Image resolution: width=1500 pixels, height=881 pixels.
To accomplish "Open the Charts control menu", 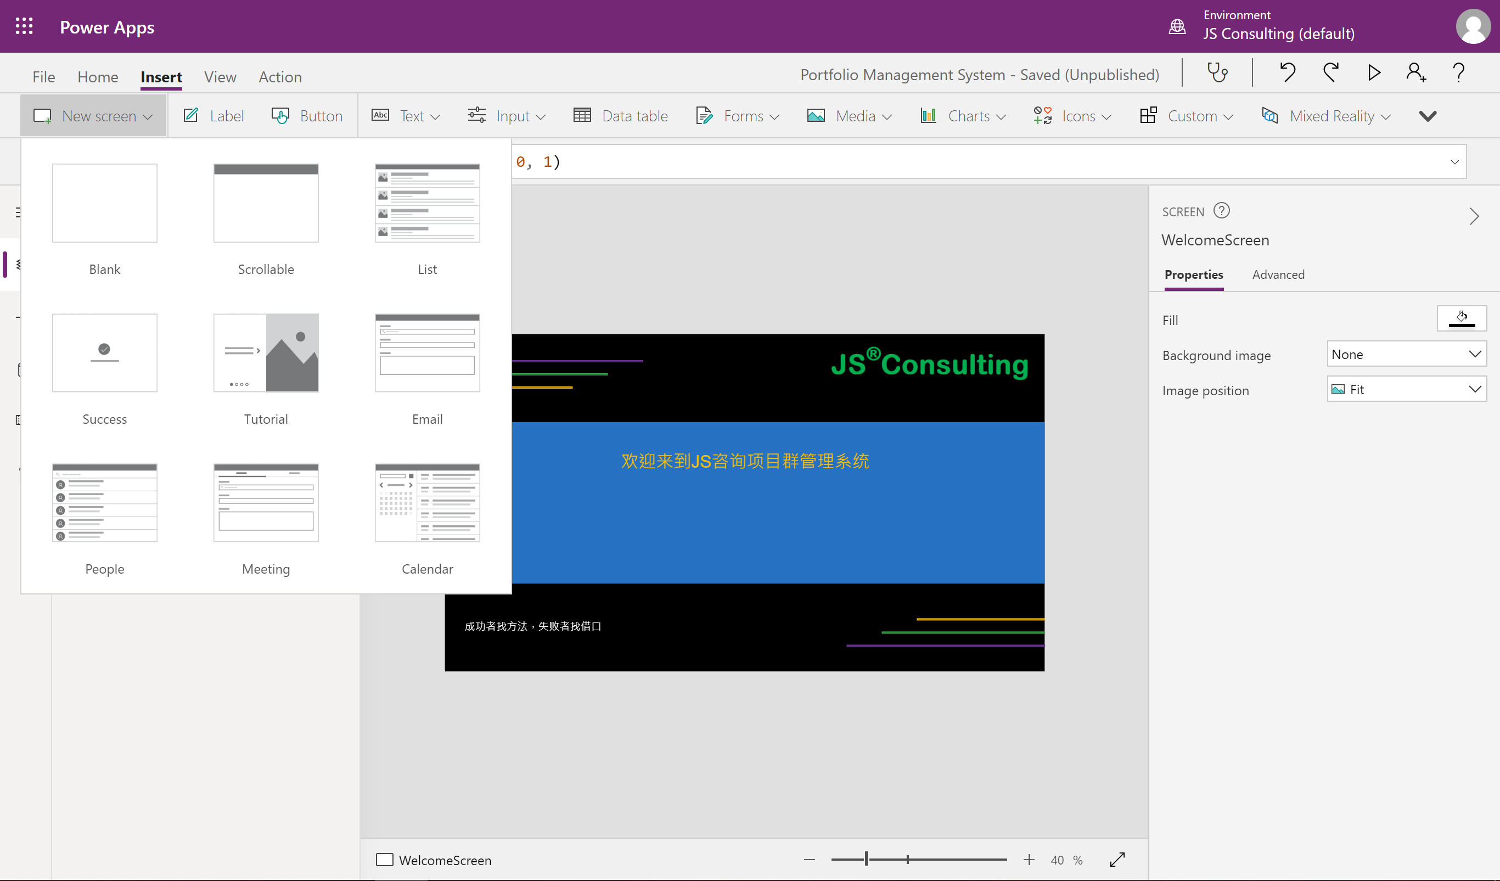I will (x=963, y=115).
